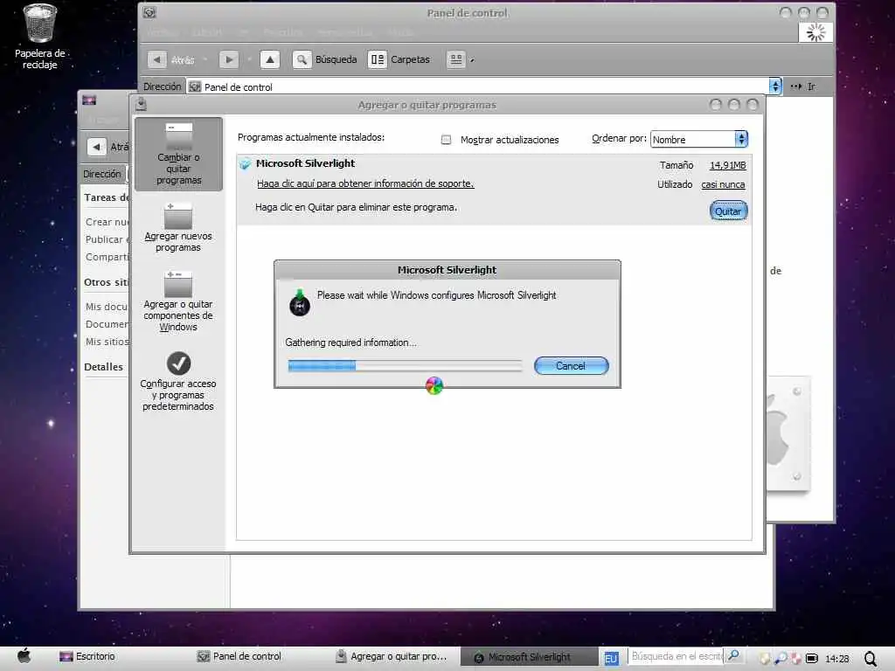
Task: Go up one level with the up-arrow toolbar button
Action: click(270, 59)
